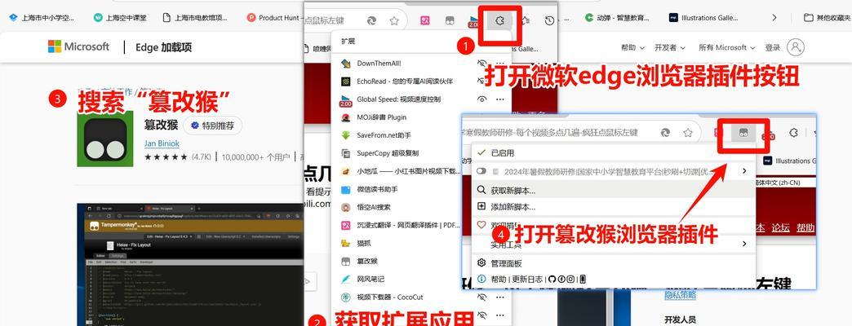
Task: Open the 所有 Microsoft dropdown
Action: [726, 47]
